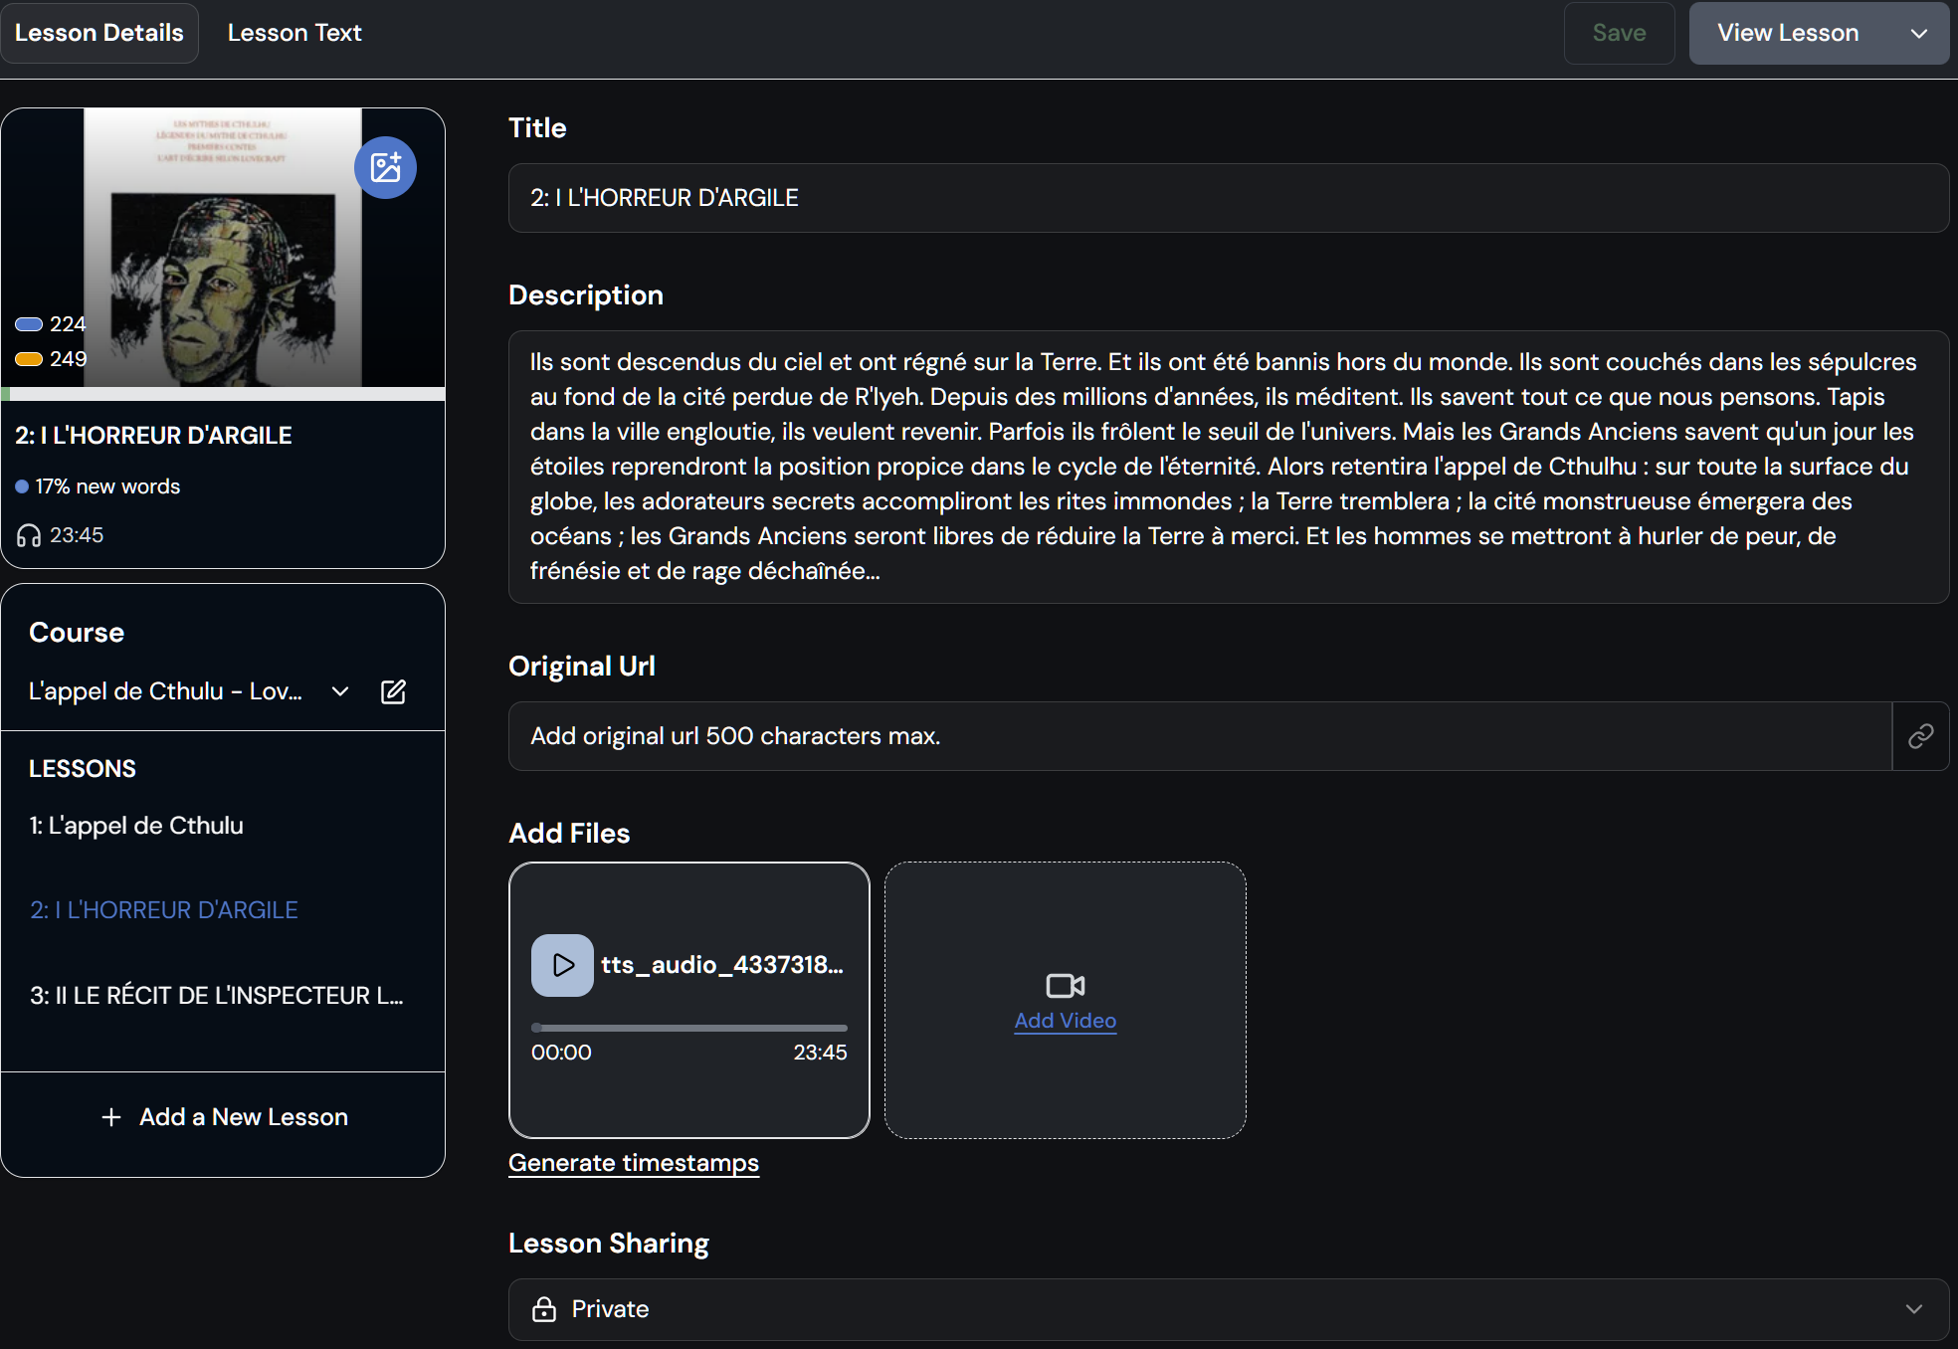Click the change lesson image icon
The image size is (1958, 1349).
[x=385, y=167]
